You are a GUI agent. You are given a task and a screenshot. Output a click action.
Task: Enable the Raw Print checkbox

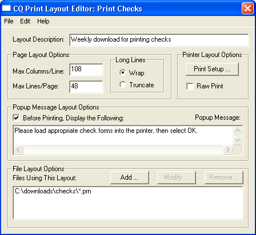(x=190, y=86)
